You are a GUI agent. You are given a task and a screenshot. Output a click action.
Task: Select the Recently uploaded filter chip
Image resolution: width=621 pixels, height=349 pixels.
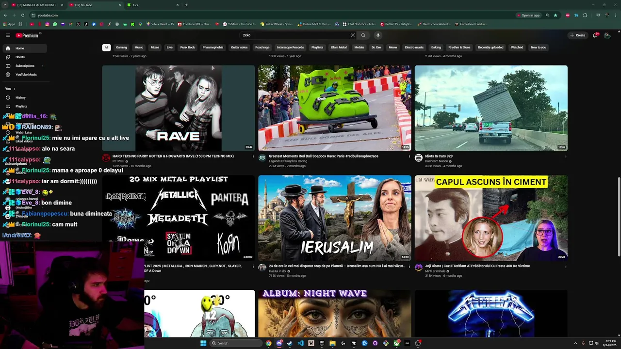click(x=490, y=48)
